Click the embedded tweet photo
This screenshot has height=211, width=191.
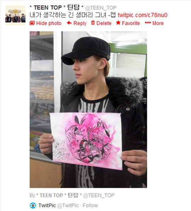point(88,110)
